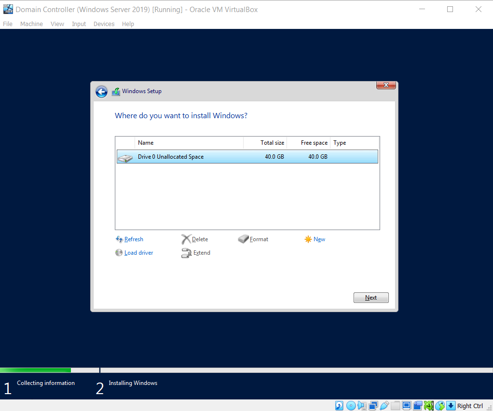Click the USB devices status icon
The height and width of the screenshot is (411, 493).
point(384,405)
